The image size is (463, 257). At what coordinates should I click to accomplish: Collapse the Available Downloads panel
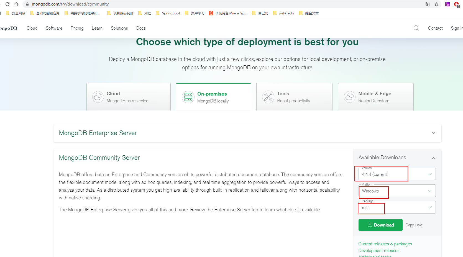click(x=433, y=158)
